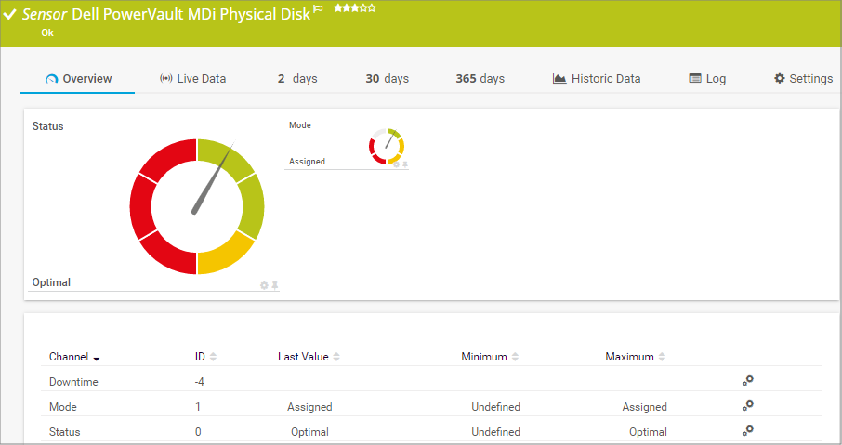The image size is (842, 445).
Task: Sort the table by Maximum column
Action: pyautogui.click(x=635, y=357)
